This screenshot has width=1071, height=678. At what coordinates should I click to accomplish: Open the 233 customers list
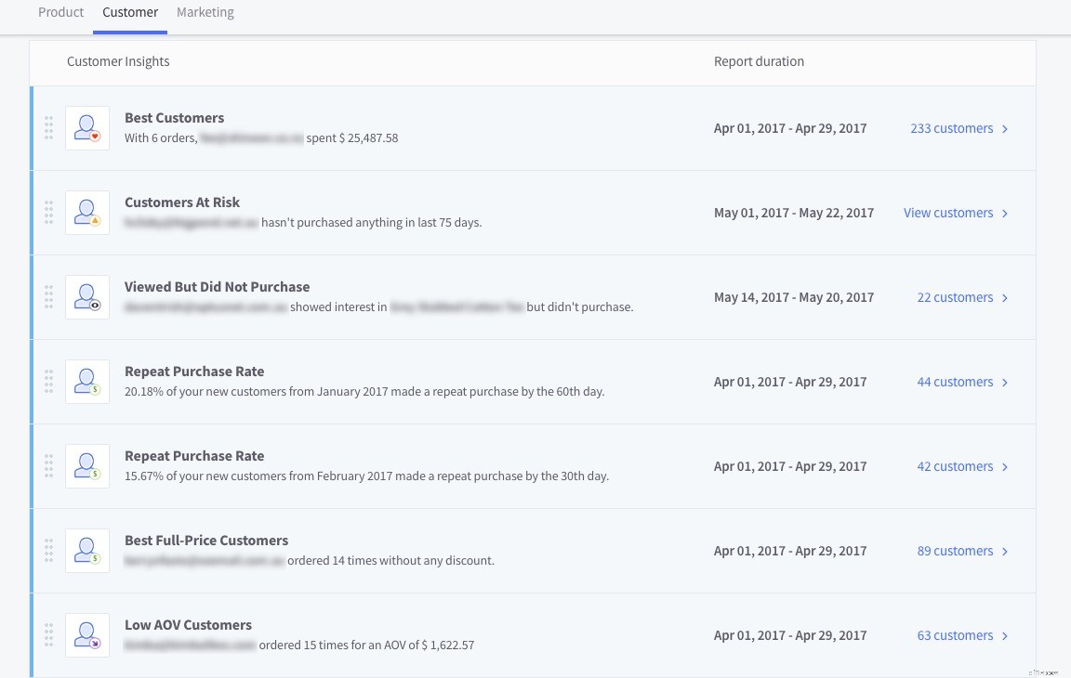[x=952, y=128]
